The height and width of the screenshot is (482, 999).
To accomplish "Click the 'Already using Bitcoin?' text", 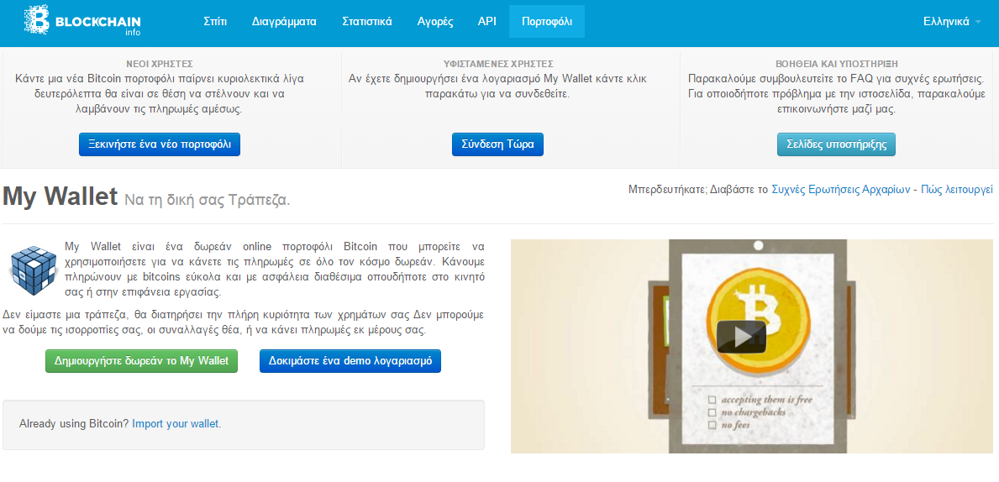I will 75,423.
